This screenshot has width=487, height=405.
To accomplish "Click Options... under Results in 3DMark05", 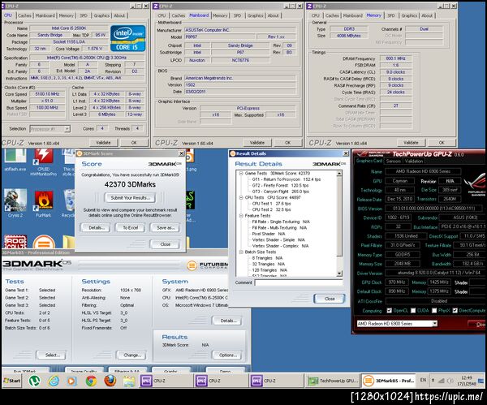I will click(x=227, y=355).
